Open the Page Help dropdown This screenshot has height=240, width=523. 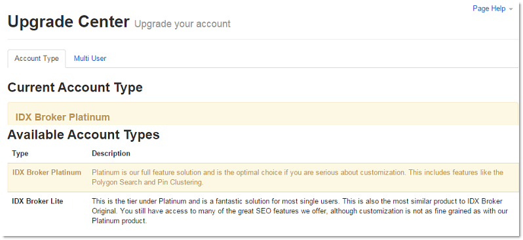(492, 9)
